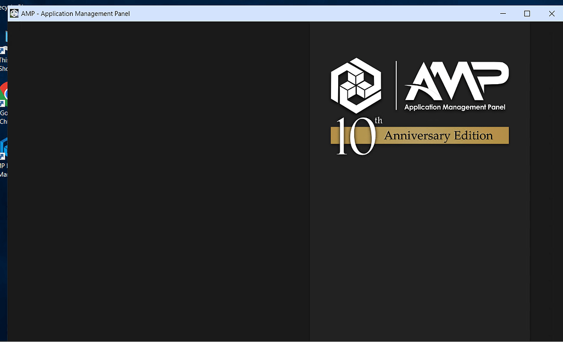Click the 10th Anniversary Edition banner

coord(420,135)
